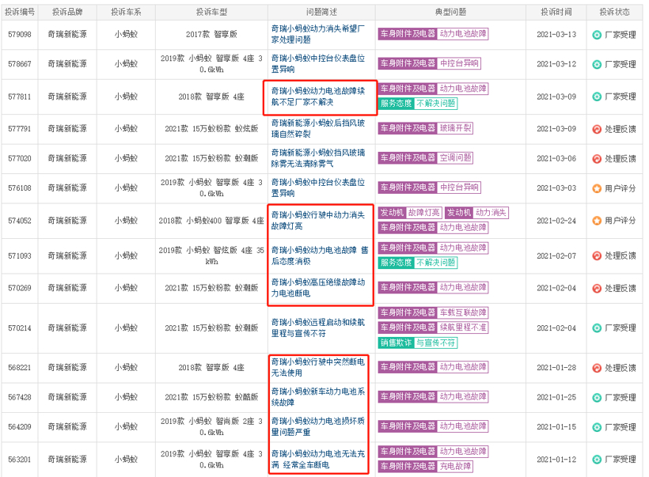Open complaint 奇瑞小蚂蚁行驶中动力消失故障灯亮
The image size is (649, 477).
[318, 221]
